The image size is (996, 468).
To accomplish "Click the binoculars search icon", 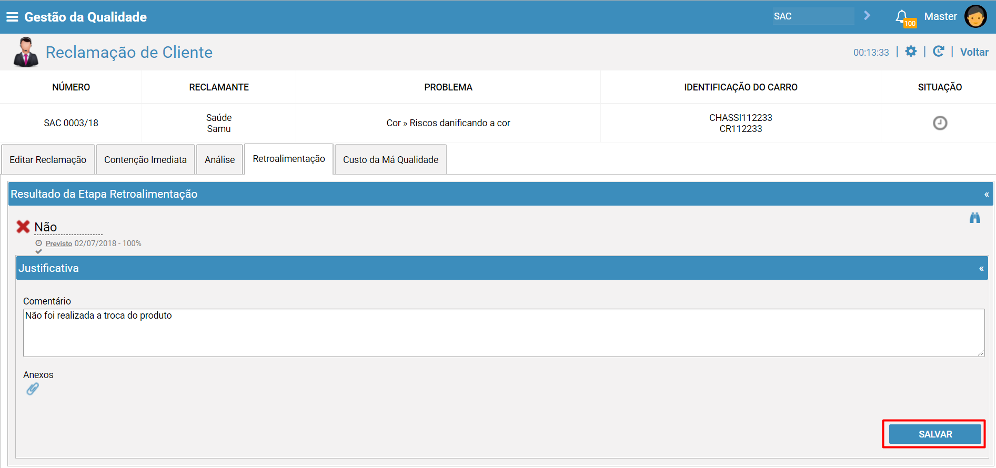I will click(x=975, y=218).
